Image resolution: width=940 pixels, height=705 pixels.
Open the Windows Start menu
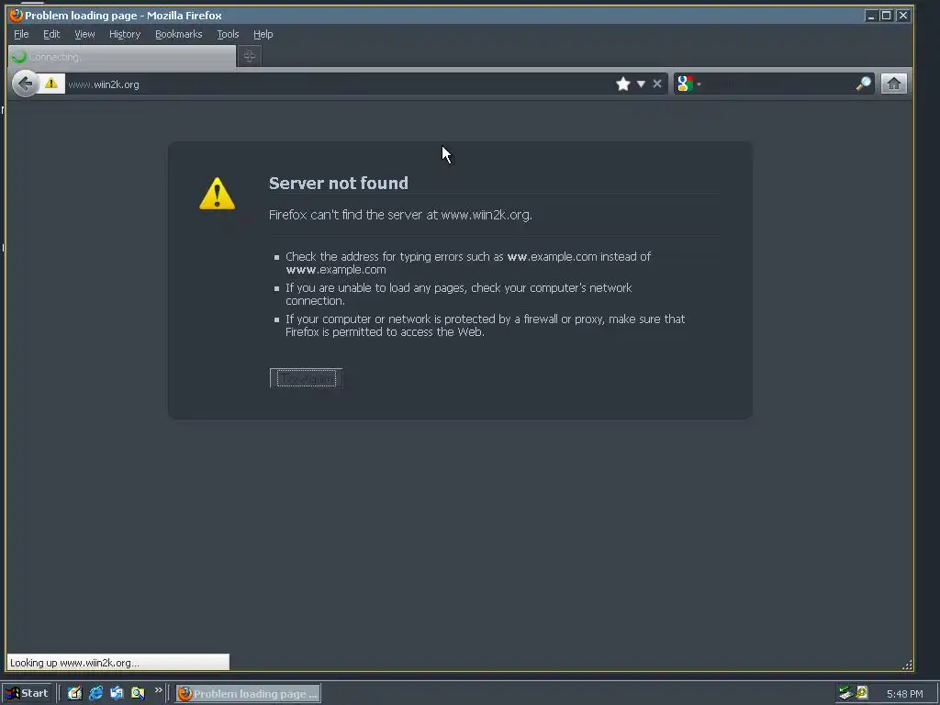[27, 694]
